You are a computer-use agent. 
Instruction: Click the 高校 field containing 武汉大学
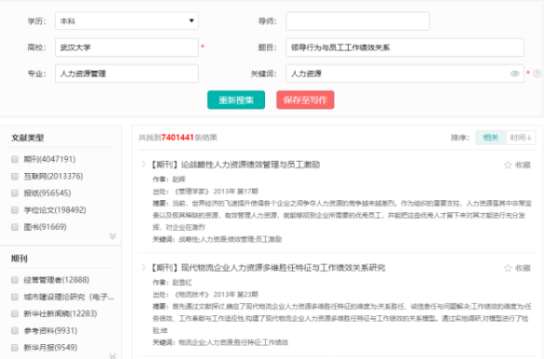pyautogui.click(x=126, y=47)
